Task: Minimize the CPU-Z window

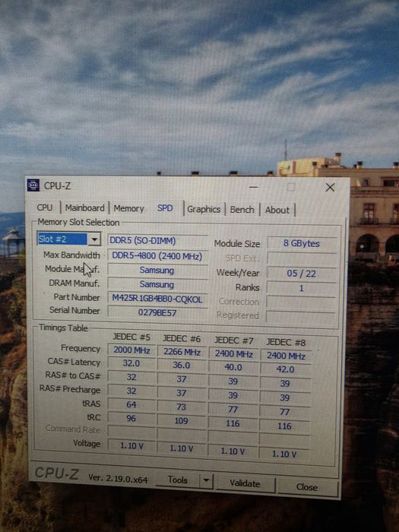Action: point(253,187)
